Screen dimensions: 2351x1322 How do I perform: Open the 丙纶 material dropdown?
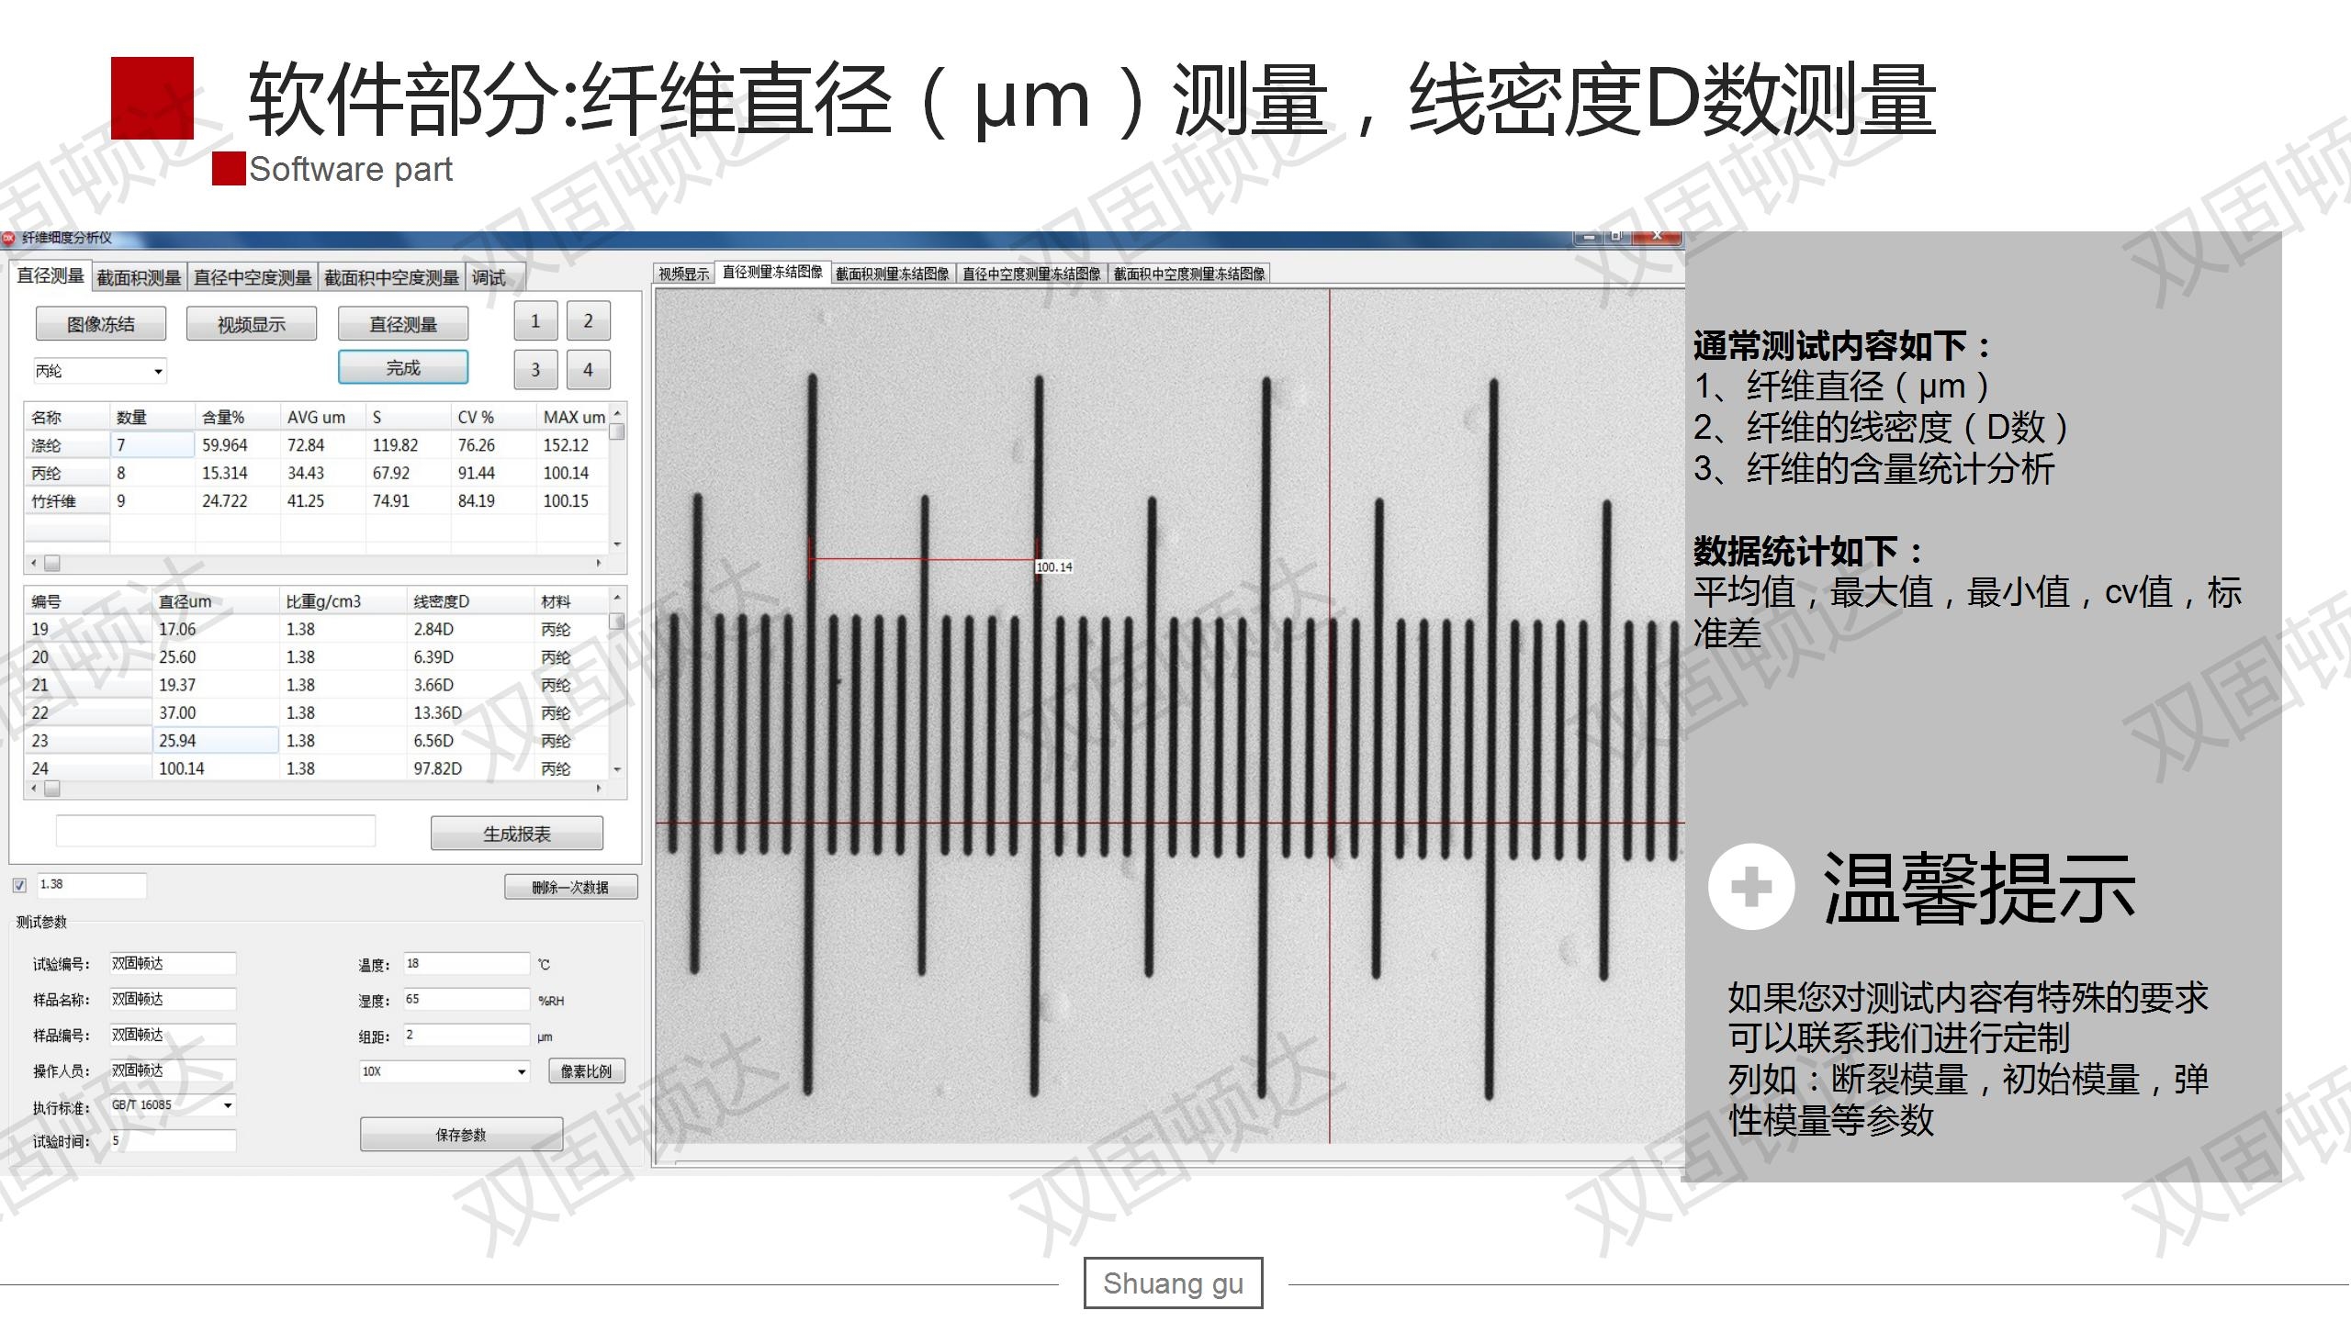pos(158,371)
